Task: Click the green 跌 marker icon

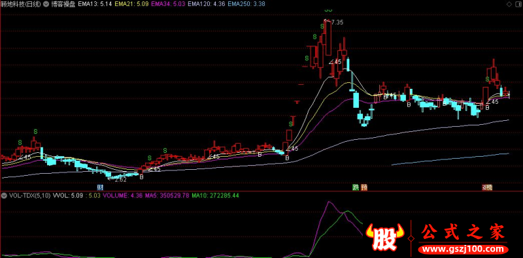Action: click(356, 187)
